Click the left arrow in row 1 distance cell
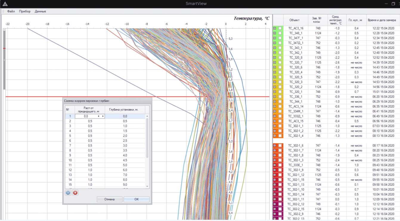The image size is (400, 221). 99,116
